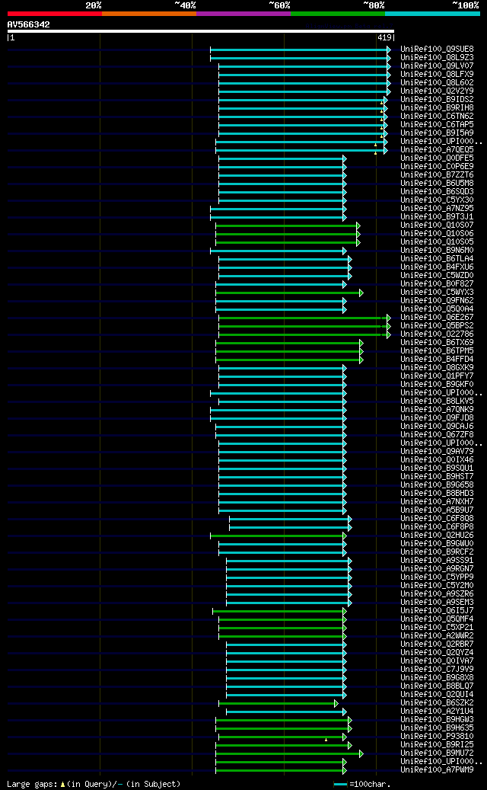Viewport: 487px width, 790px height.
Task: Select the UniRef100_A7QEQ5 label
Action: coord(437,149)
